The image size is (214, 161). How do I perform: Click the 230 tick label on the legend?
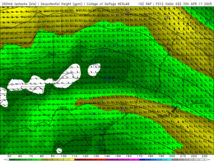tap(205, 156)
